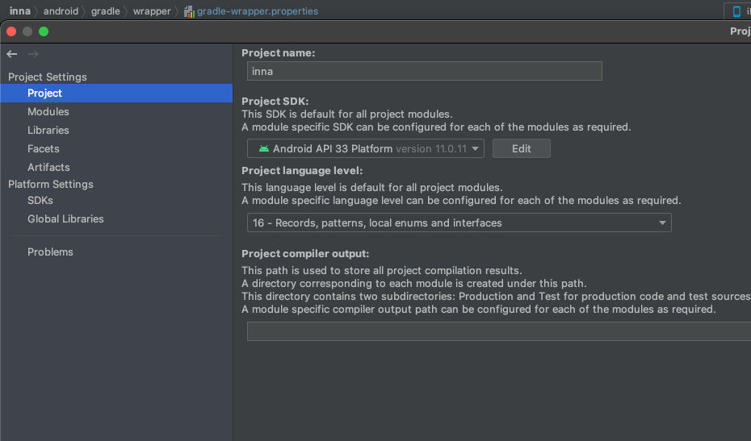Click the Project compiler output label
751x441 pixels.
click(305, 254)
